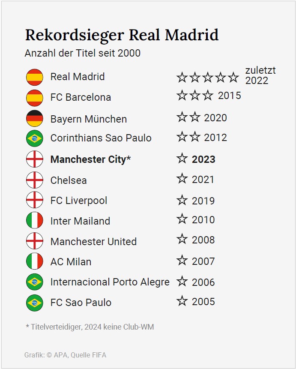Click the star next to 2023
Image resolution: width=296 pixels, height=369 pixels.
tap(182, 159)
